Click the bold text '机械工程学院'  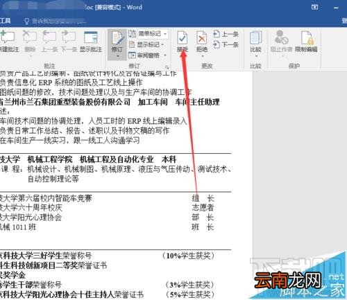50,159
